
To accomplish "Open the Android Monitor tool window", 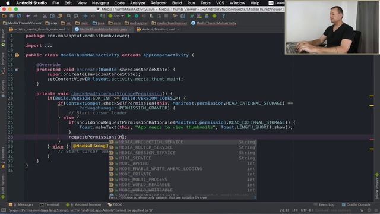I will (84, 204).
